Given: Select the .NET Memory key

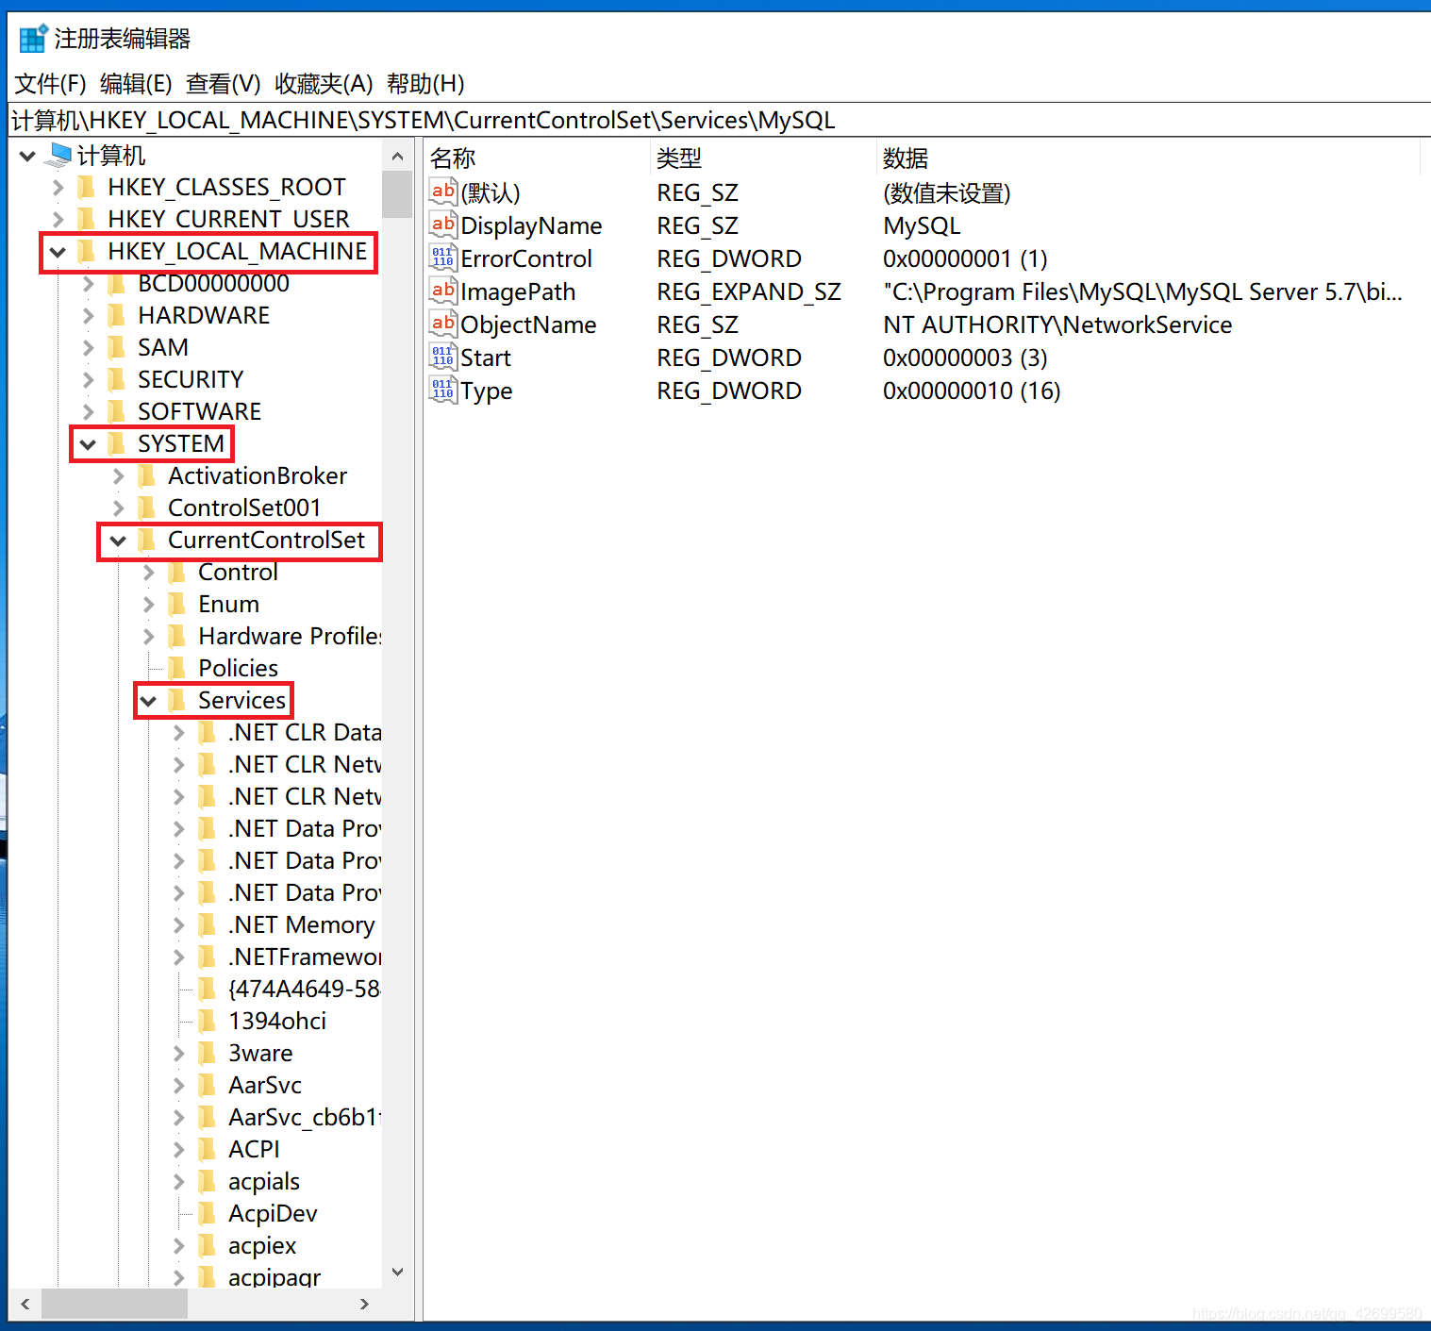Looking at the screenshot, I should pos(301,924).
